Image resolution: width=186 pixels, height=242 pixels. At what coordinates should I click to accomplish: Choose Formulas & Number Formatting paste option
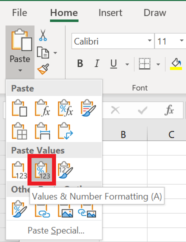[x=65, y=108]
